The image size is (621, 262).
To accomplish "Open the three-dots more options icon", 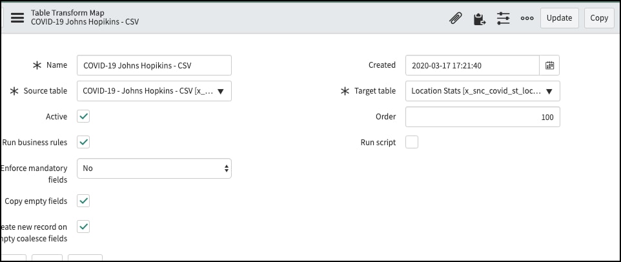I will point(527,18).
